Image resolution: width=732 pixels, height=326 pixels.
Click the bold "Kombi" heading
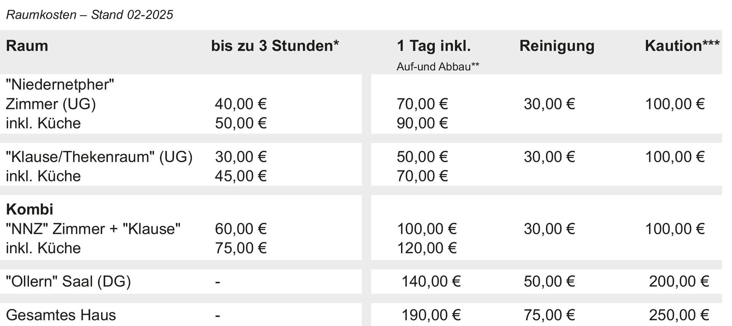[x=30, y=209]
